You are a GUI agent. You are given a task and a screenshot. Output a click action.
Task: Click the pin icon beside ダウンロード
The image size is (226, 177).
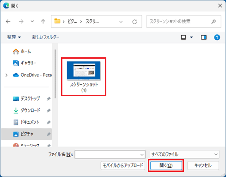click(x=49, y=110)
